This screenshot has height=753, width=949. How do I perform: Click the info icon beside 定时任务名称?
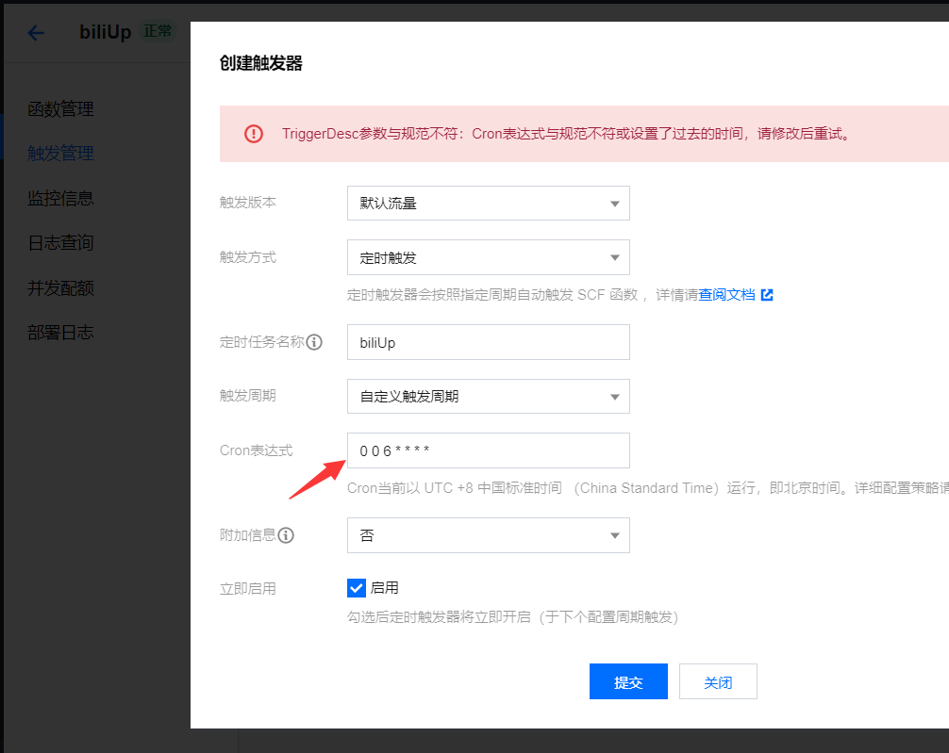[314, 342]
